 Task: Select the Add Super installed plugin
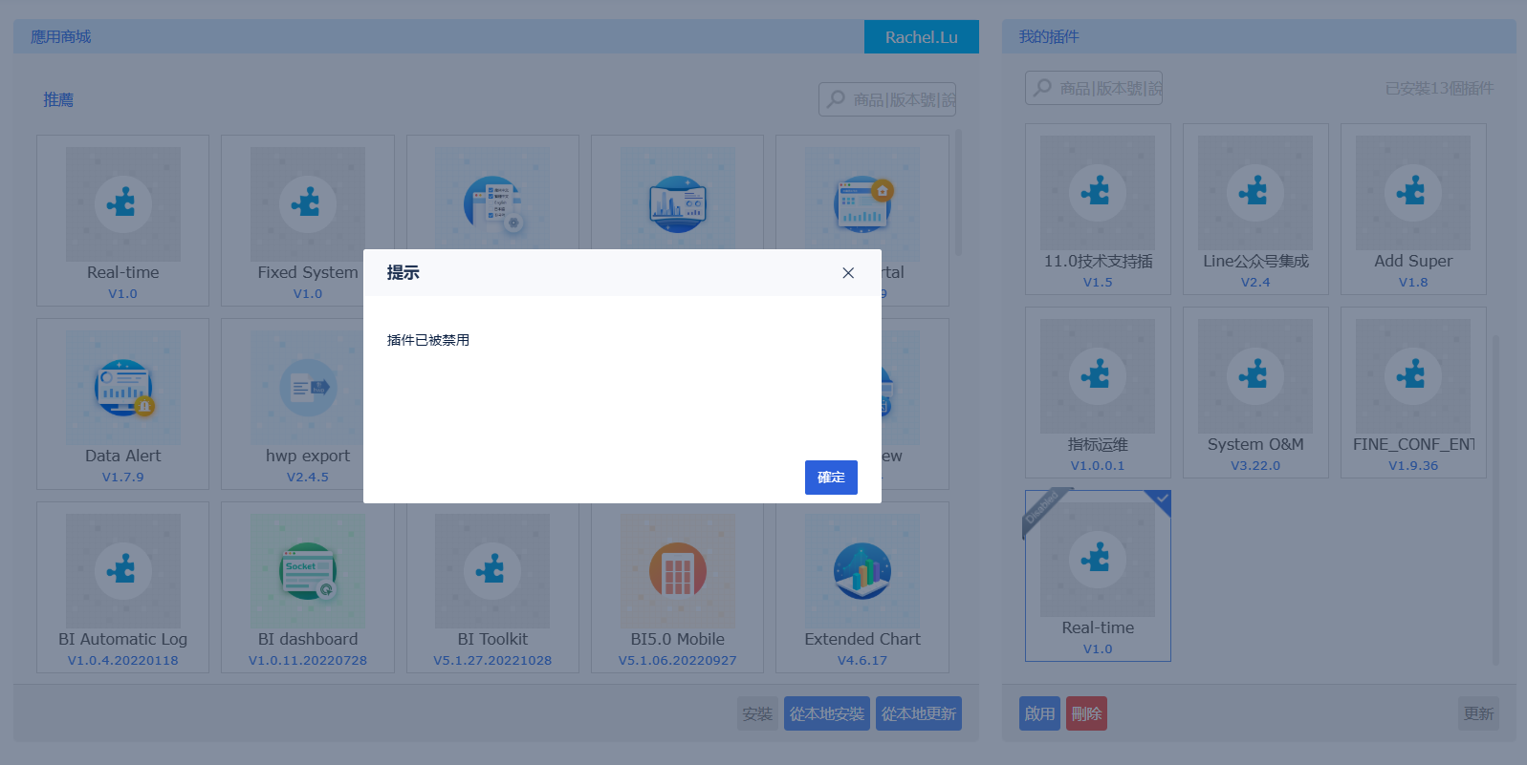(1413, 209)
